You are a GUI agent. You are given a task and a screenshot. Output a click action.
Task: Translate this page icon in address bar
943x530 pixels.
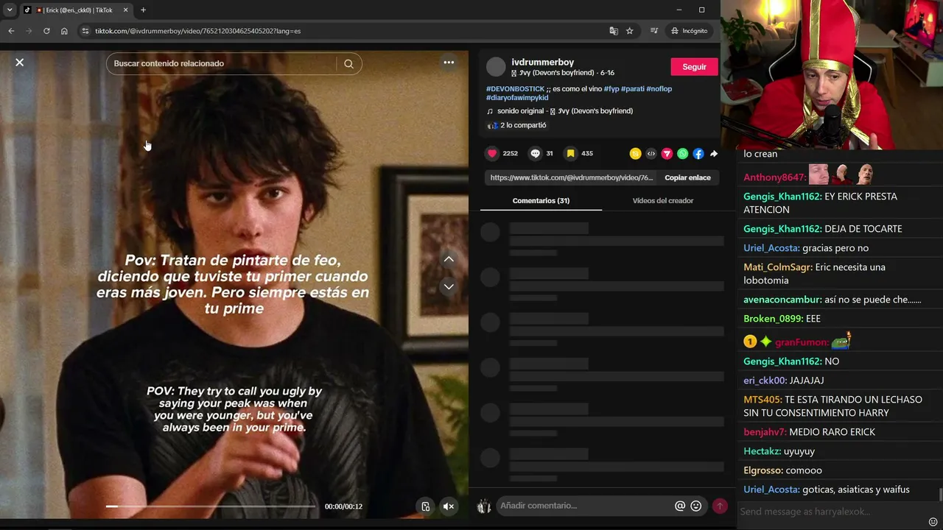point(614,31)
